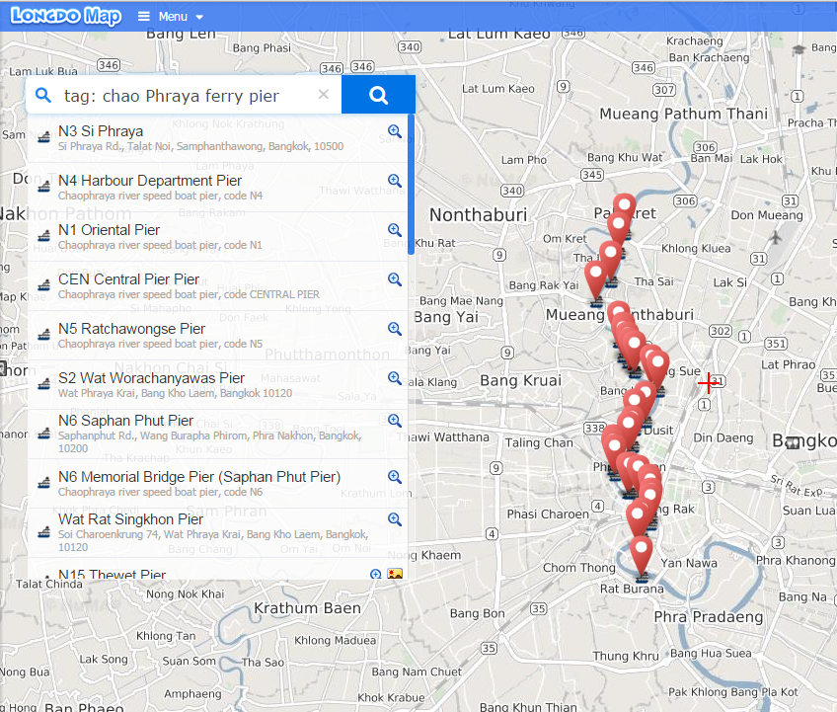837x712 pixels.
Task: Click ferry icon beside CEN Central Pier
Action: click(x=43, y=285)
